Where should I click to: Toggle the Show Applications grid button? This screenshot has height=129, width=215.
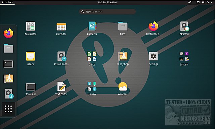point(8,109)
